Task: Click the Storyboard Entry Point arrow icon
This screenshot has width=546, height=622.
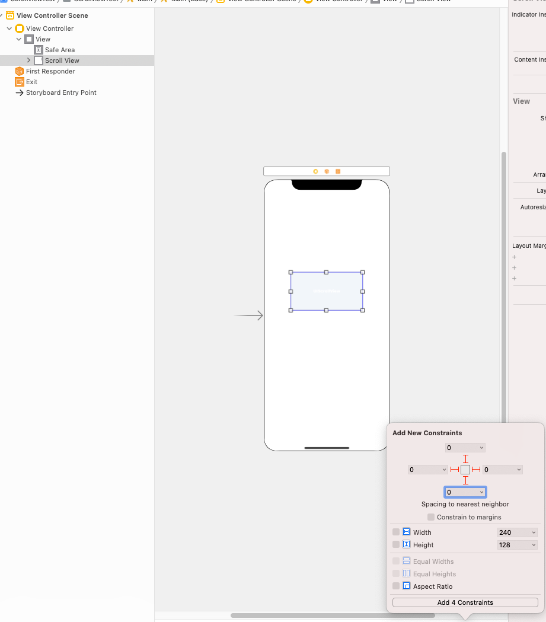Action: coord(20,93)
